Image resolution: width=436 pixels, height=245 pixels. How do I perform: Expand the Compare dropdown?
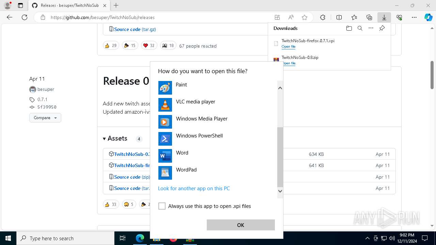[x=45, y=118]
